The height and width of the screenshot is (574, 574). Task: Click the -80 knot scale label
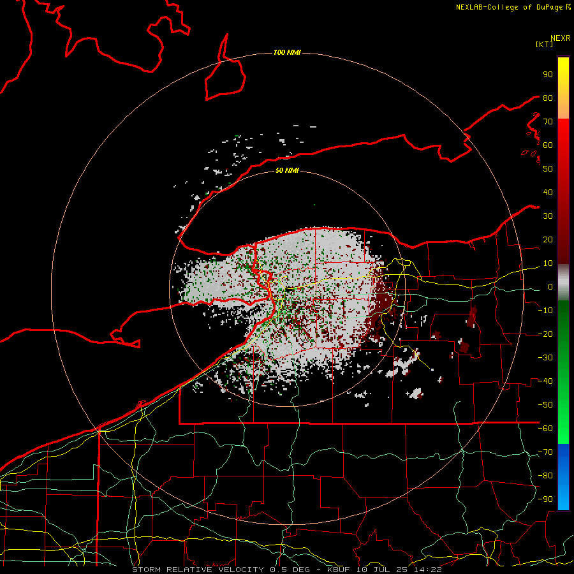[x=545, y=476]
